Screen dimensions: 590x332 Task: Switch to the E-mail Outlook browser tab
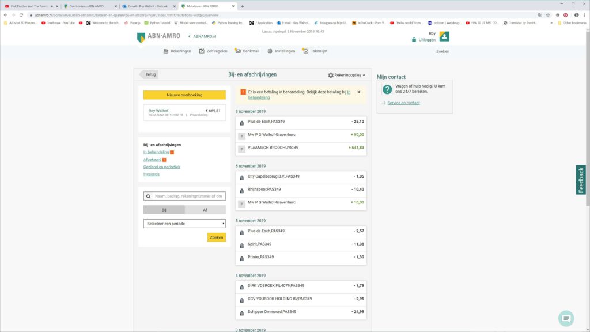pos(147,6)
